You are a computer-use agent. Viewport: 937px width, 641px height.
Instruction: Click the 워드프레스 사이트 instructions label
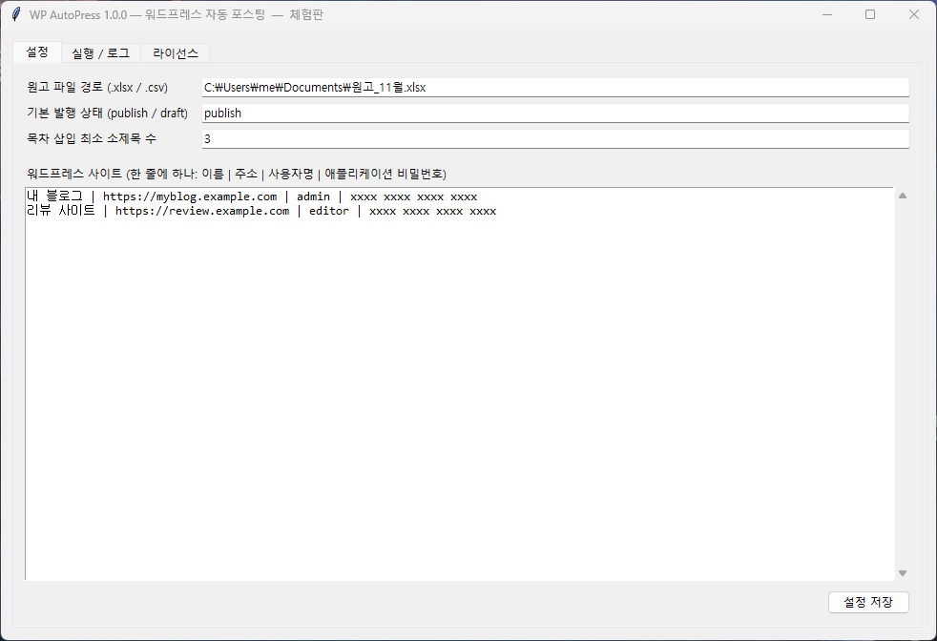(x=237, y=174)
